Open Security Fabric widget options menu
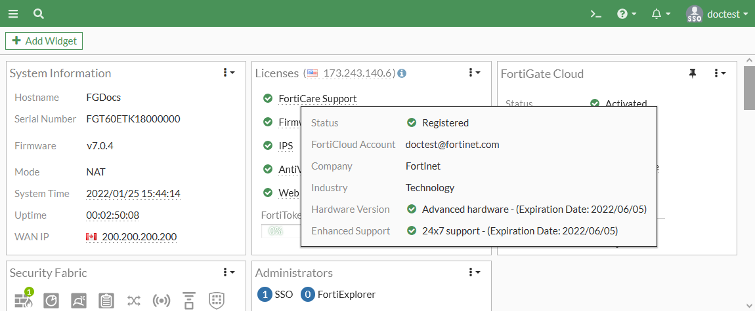755x311 pixels. pos(228,272)
